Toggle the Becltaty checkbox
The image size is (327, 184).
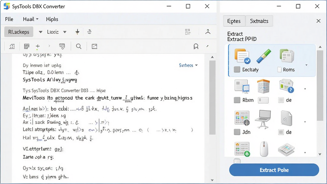[237, 69]
